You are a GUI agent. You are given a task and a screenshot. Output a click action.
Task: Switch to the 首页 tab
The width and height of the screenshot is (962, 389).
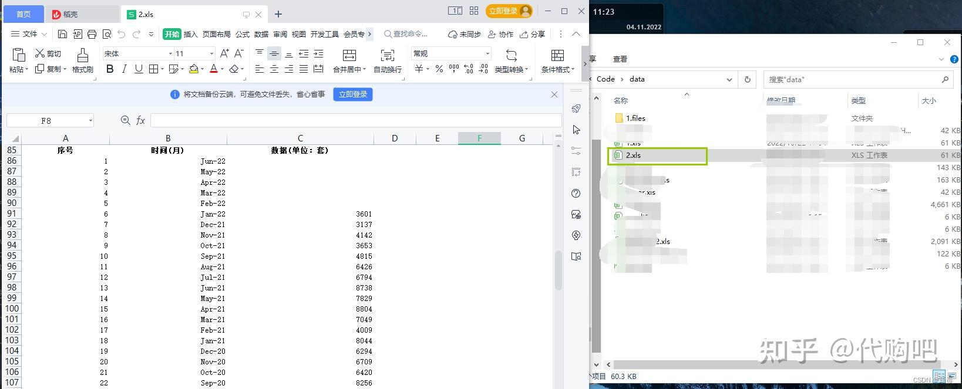23,14
